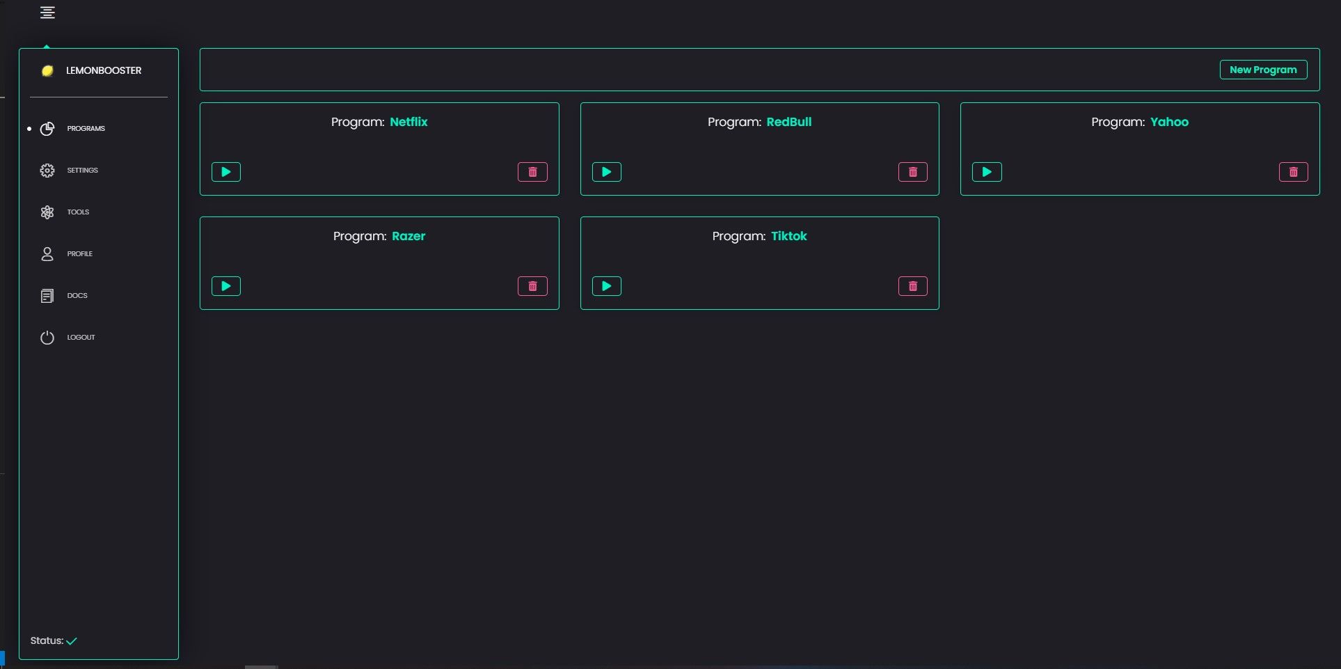The width and height of the screenshot is (1341, 669).
Task: Click the LEMONBOOSTER brand title
Action: [104, 70]
